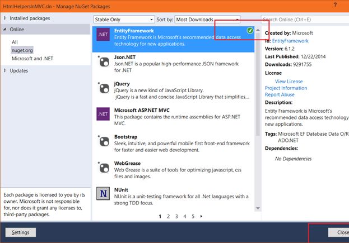Go to results page 3
Screen dimensions: 349x243
coord(176,216)
